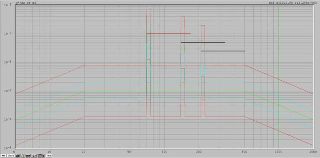Image resolution: width=320 pixels, height=158 pixels.
Task: Click the trace selector icon left of the stepper
Action: [40, 156]
